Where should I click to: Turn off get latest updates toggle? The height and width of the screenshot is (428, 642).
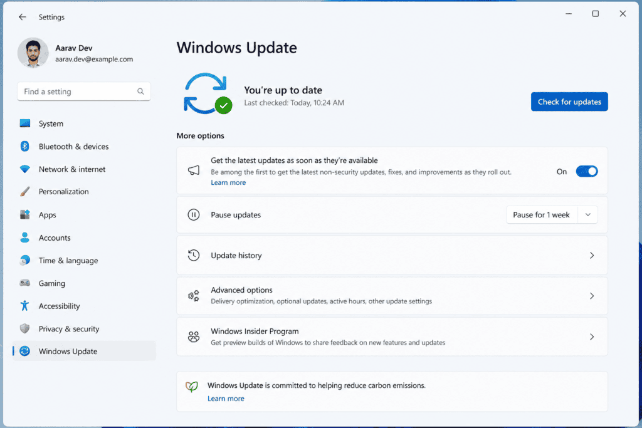pos(587,172)
